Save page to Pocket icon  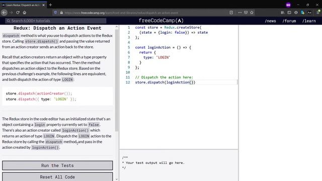pyautogui.click(x=246, y=13)
